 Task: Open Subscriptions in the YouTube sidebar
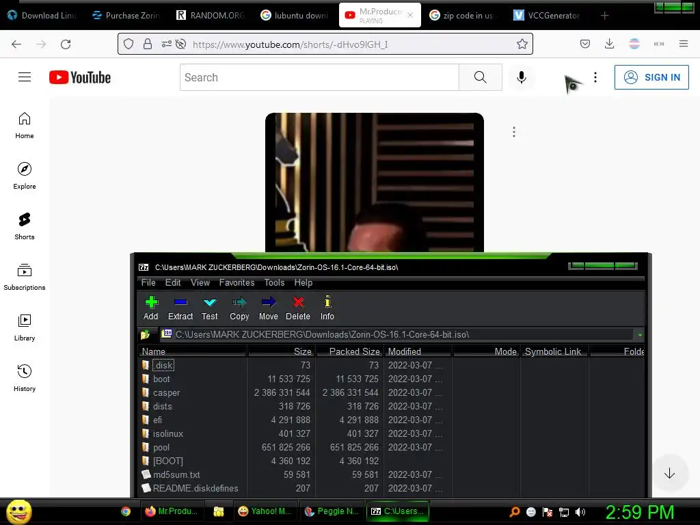coord(25,277)
